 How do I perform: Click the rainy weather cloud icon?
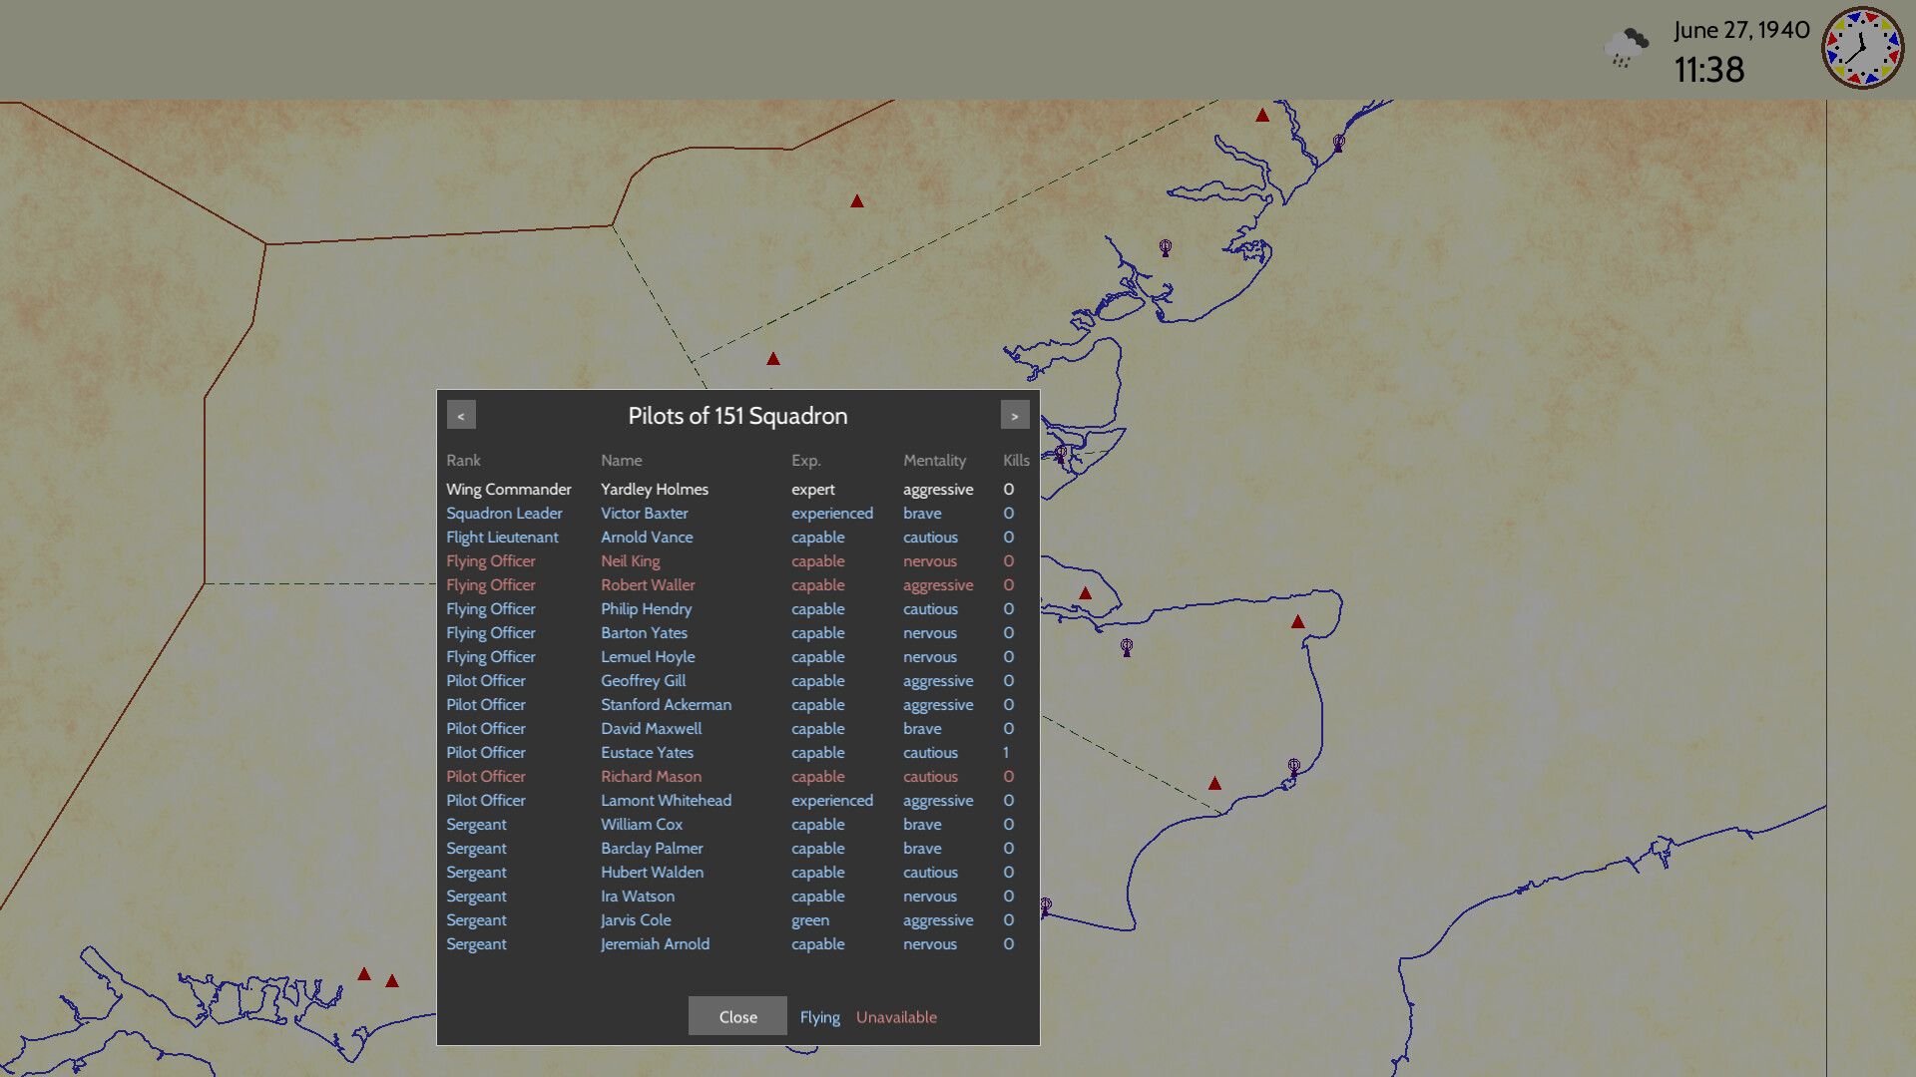pos(1626,48)
